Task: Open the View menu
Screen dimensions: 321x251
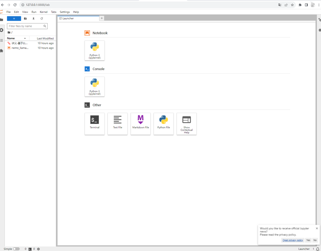Action: [x=25, y=12]
